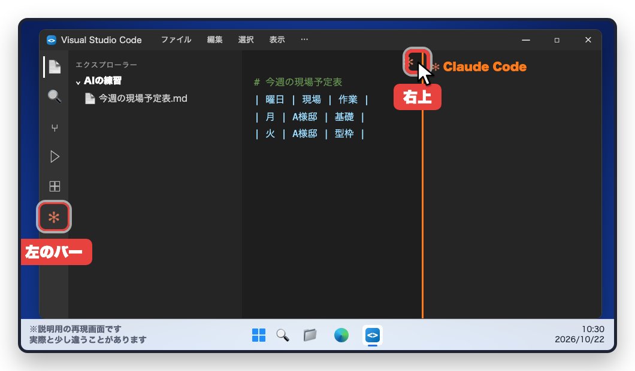
Task: Open File Explorer from the taskbar
Action: click(x=310, y=335)
